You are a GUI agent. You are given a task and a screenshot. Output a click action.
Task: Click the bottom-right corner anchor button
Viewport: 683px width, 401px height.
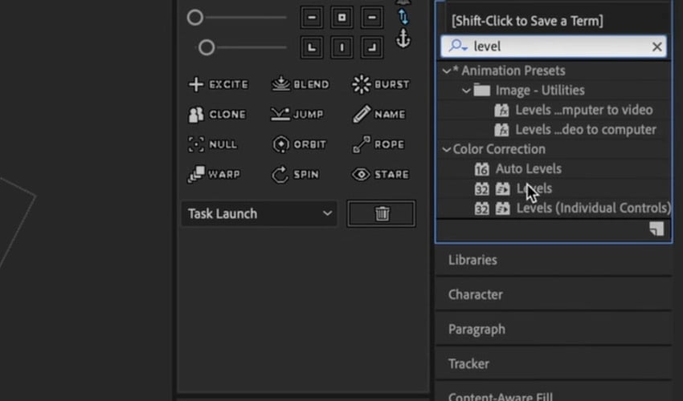372,47
